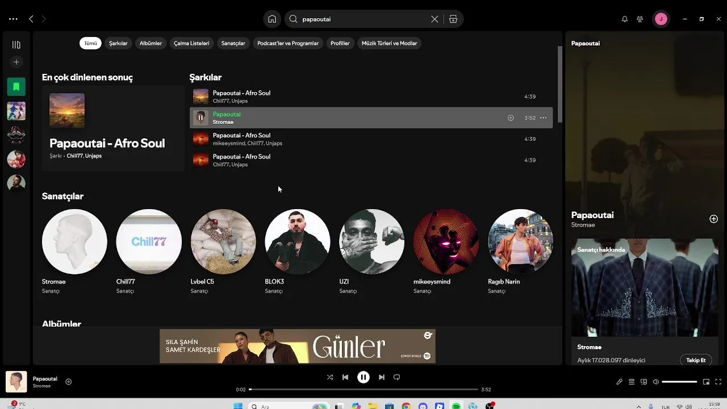Open Google Chrome from taskbar

(406, 406)
